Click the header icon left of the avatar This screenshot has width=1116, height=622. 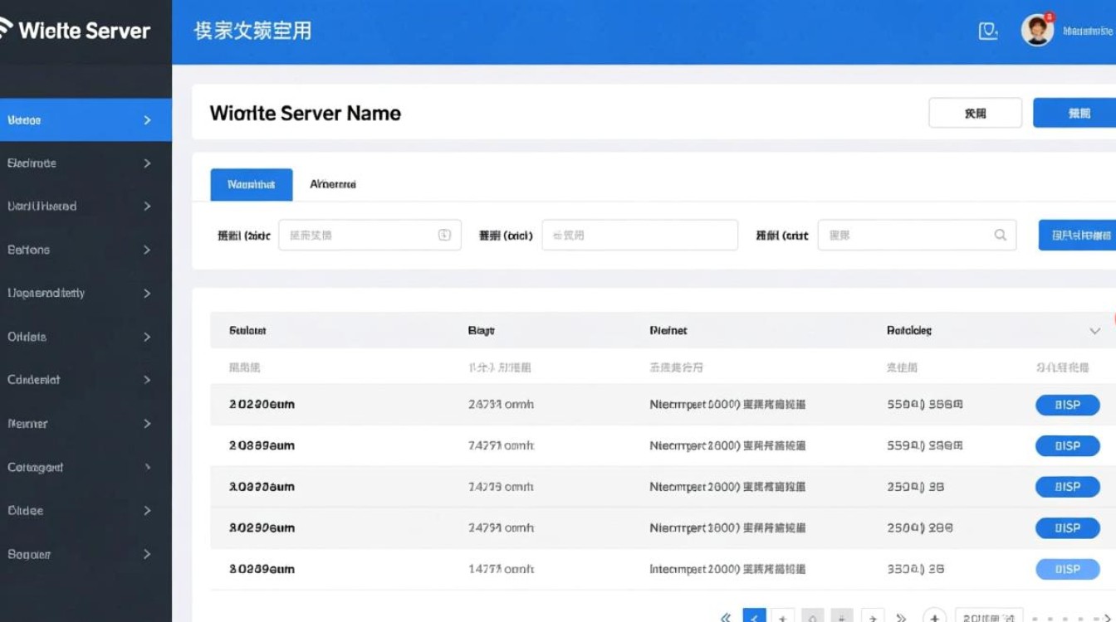click(x=987, y=32)
